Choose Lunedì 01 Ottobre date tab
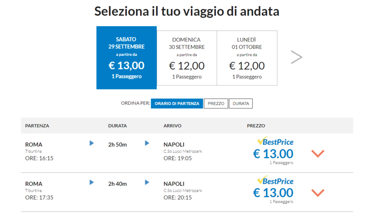The width and height of the screenshot is (370, 221). (247, 58)
